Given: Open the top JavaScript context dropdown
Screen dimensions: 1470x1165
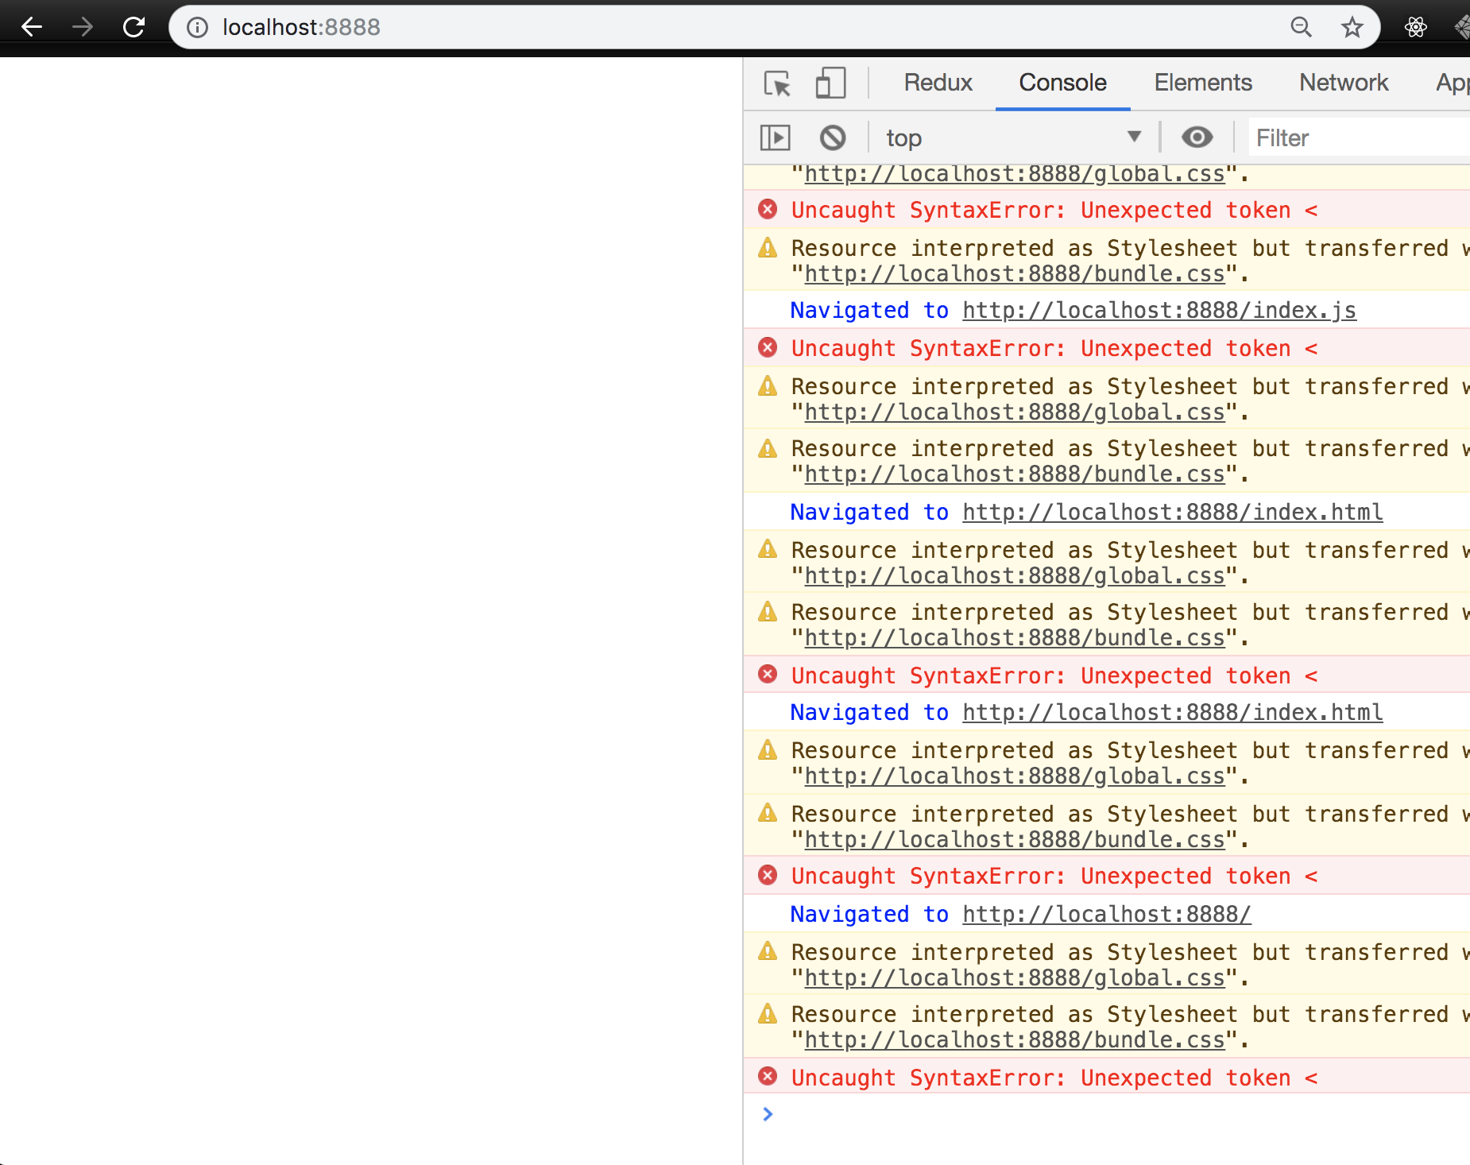Looking at the screenshot, I should [1014, 137].
